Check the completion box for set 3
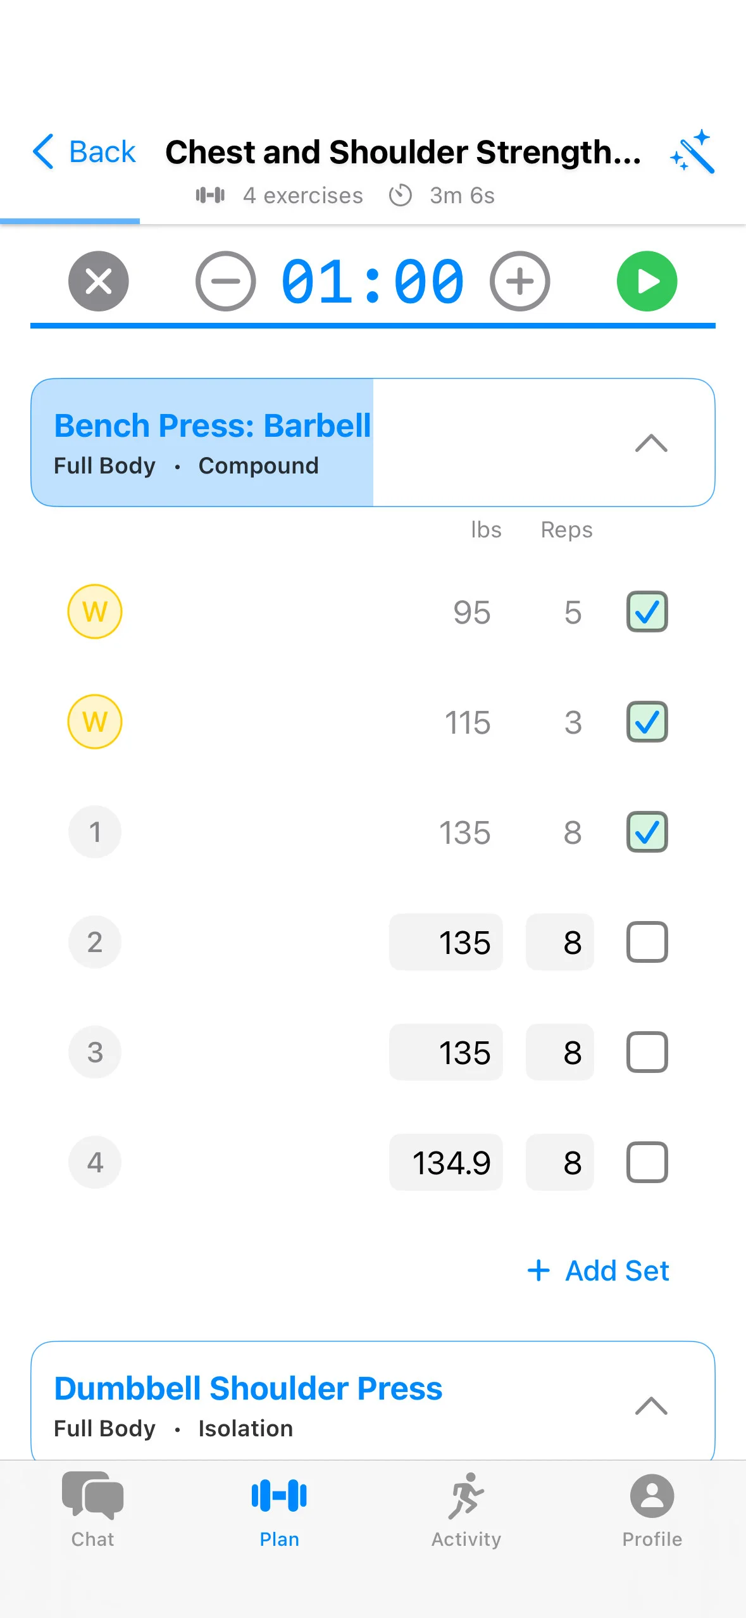Image resolution: width=746 pixels, height=1618 pixels. (x=646, y=1052)
